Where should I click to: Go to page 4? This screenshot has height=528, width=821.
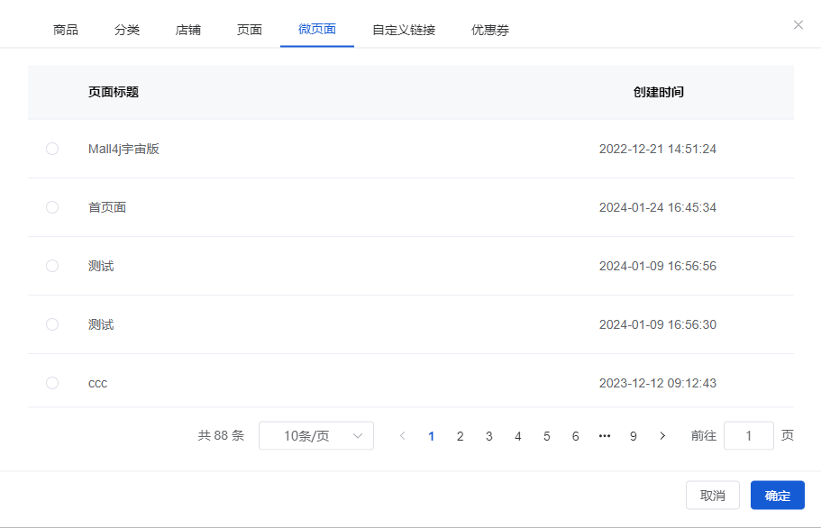(518, 436)
